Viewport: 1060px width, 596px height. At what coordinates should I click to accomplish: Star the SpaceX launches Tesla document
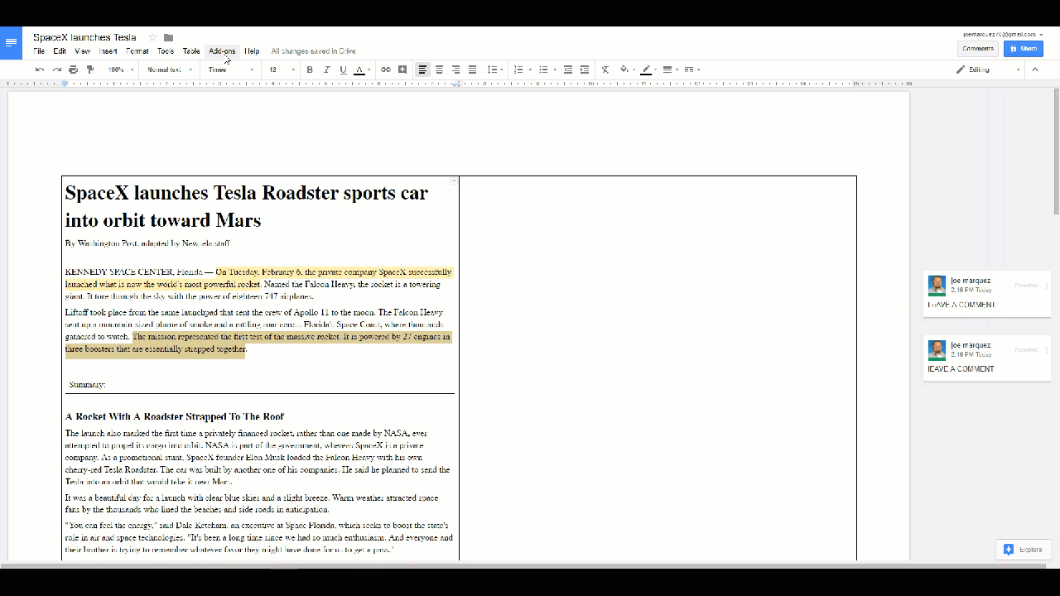click(x=153, y=37)
